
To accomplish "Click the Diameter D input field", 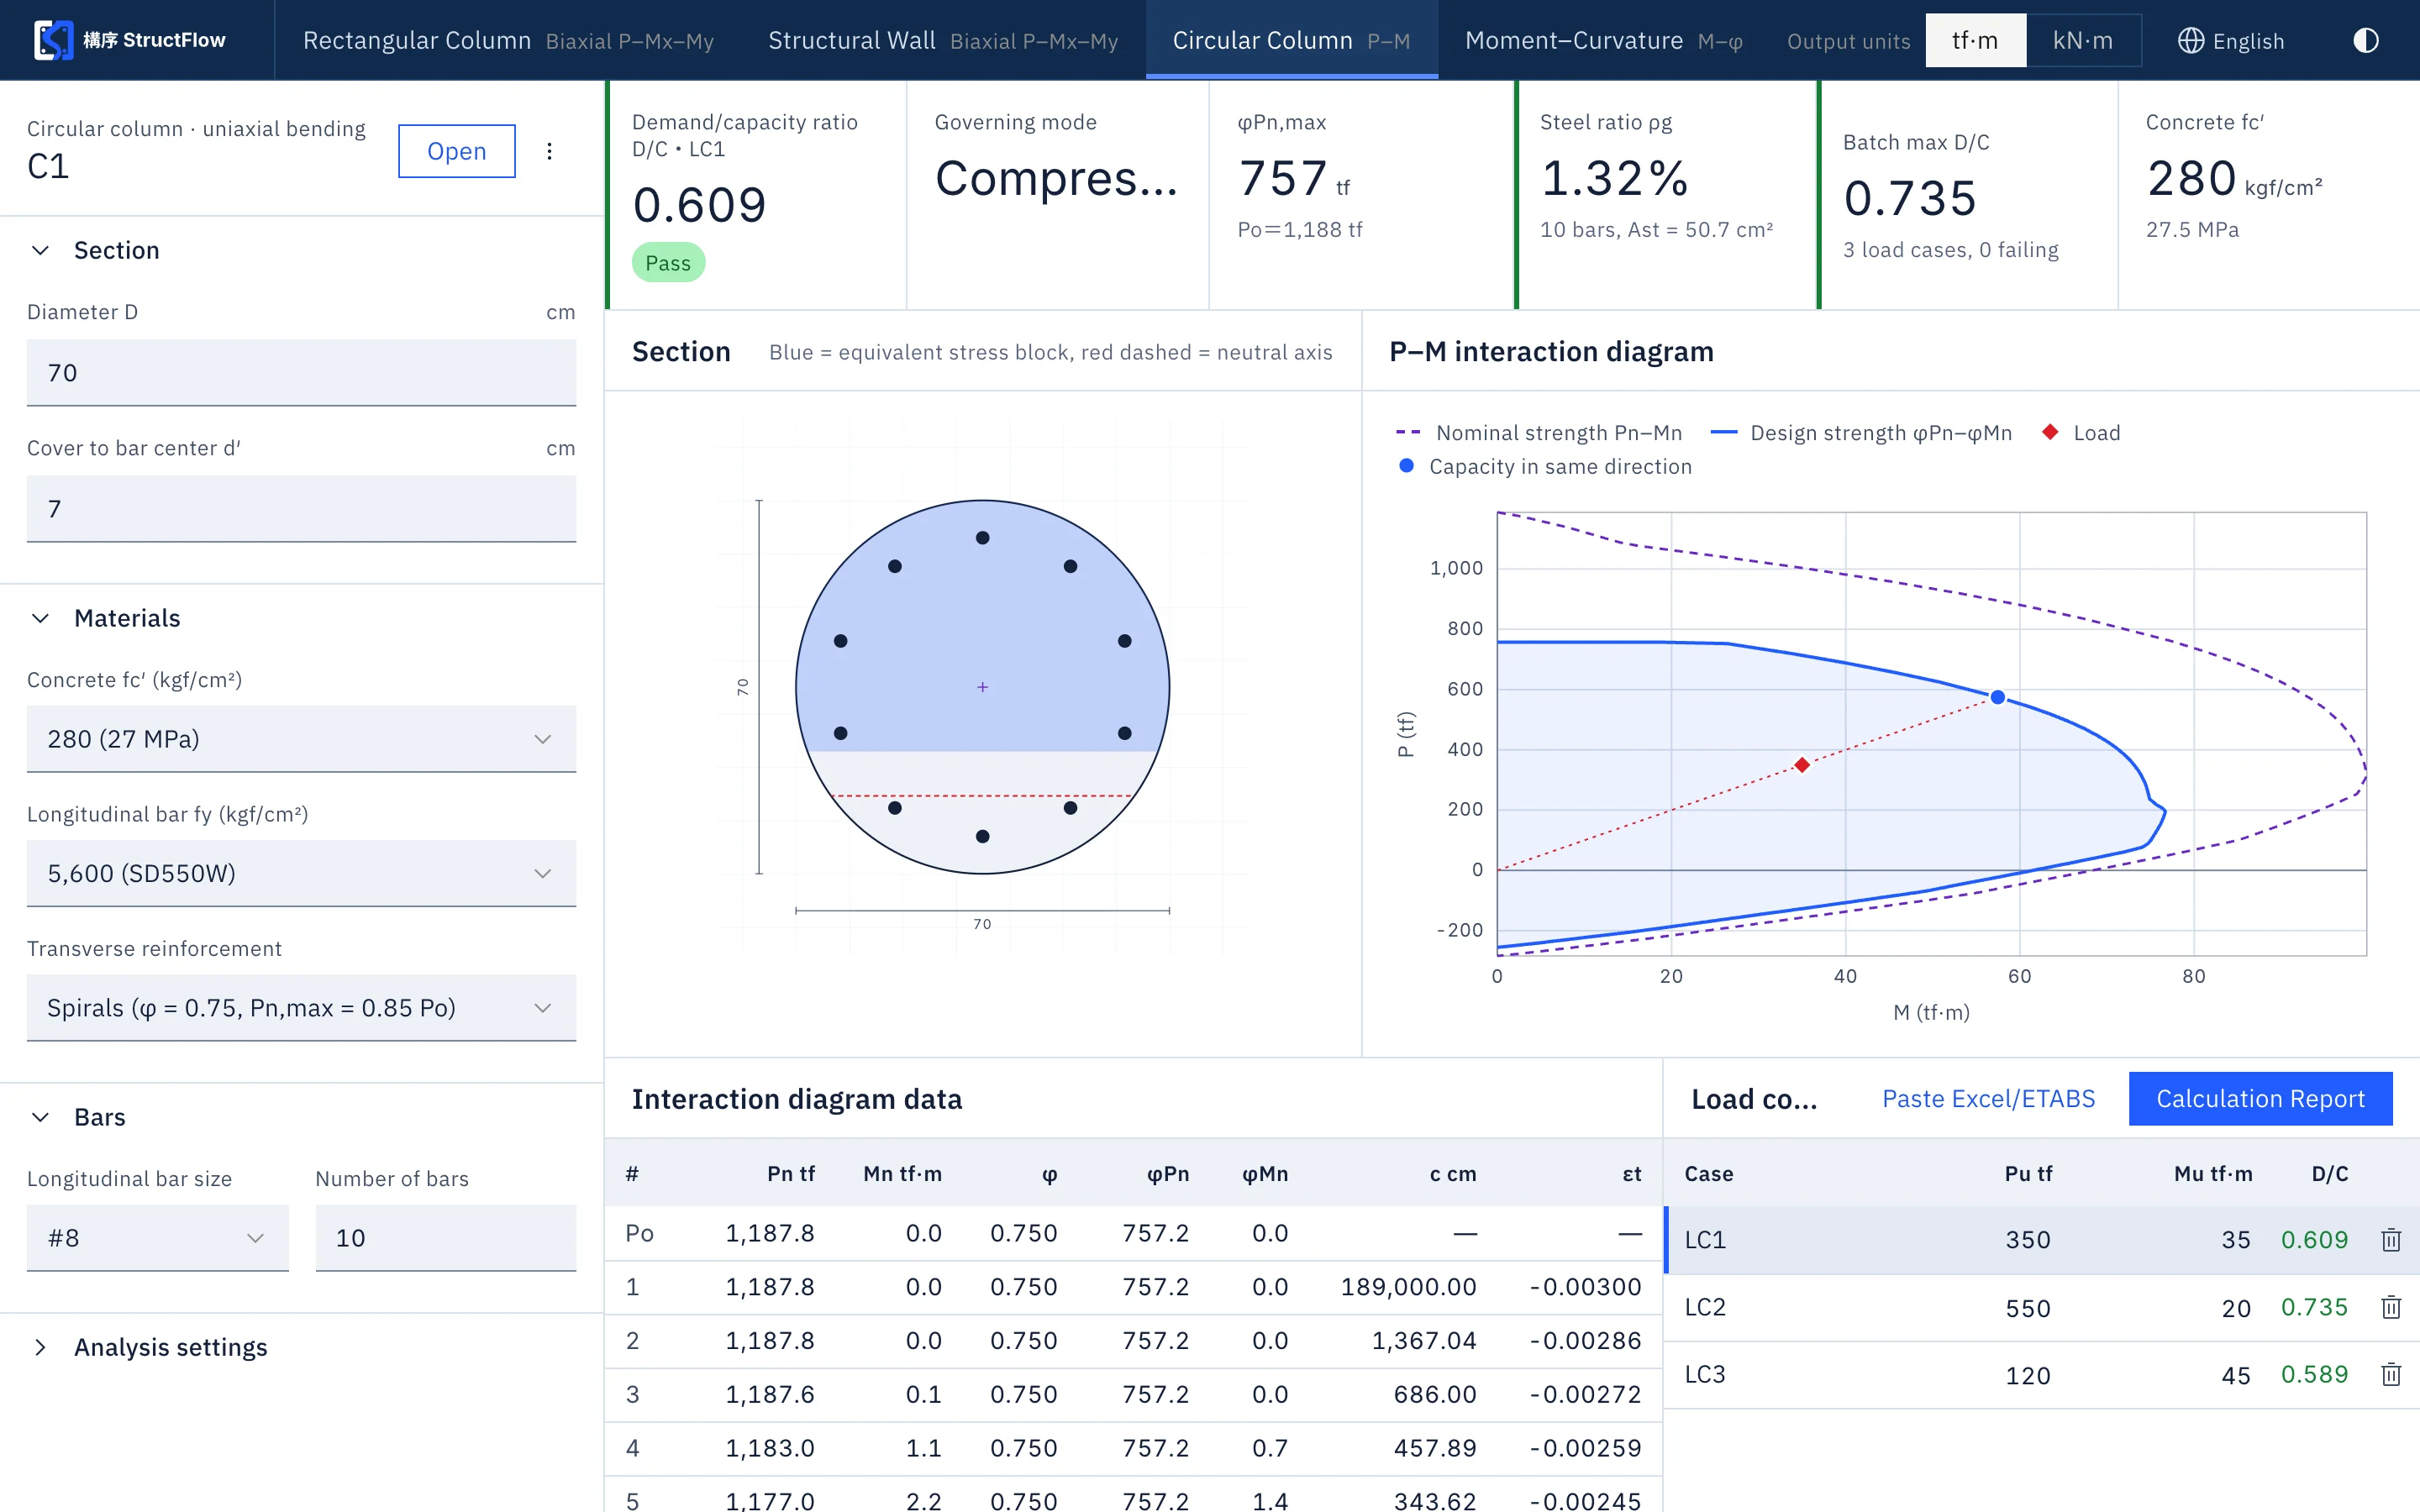I will [301, 373].
